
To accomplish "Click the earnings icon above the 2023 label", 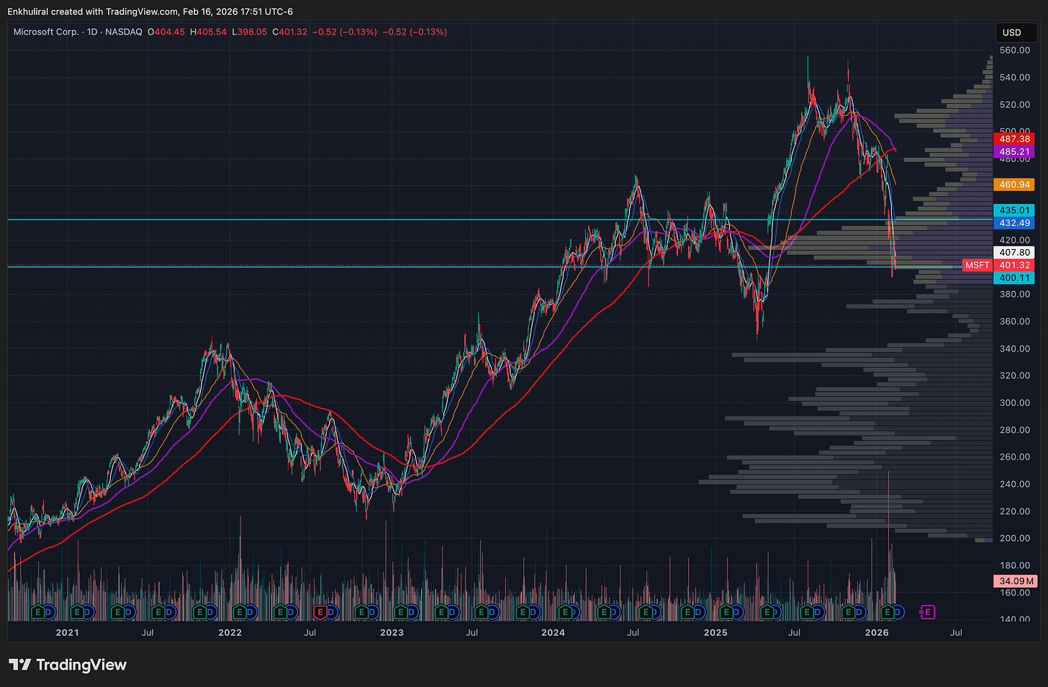I will pos(401,612).
